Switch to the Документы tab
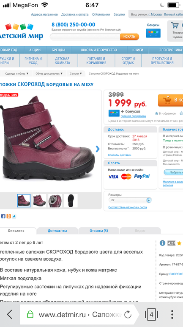Image resolution: width=183 pixels, height=327 pixels. (x=57, y=231)
